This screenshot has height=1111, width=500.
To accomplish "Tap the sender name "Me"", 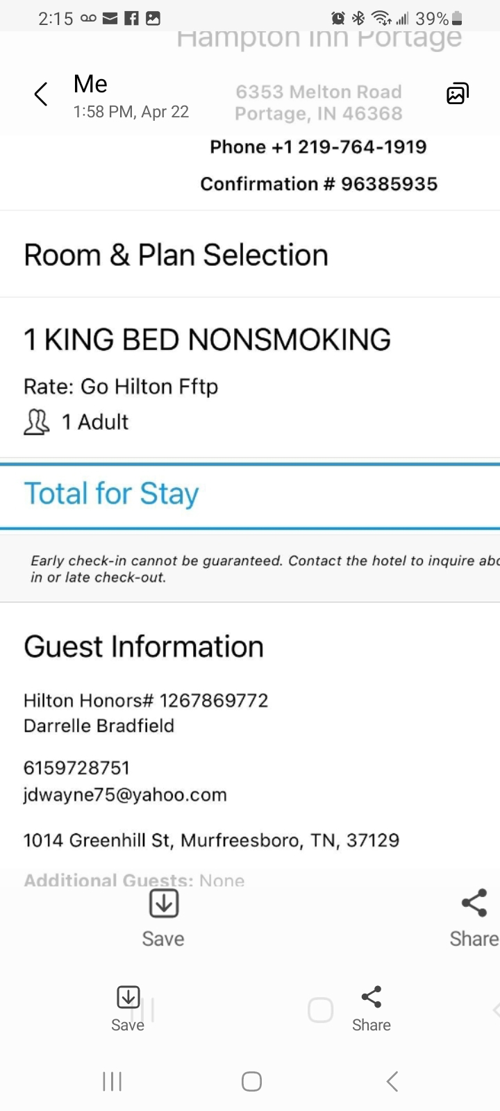I will point(90,84).
